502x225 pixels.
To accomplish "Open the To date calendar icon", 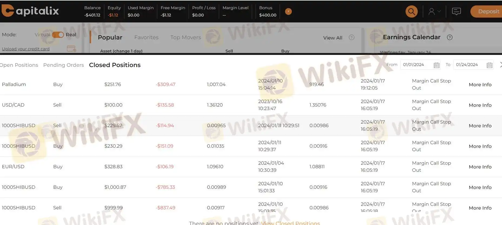I will (489, 65).
